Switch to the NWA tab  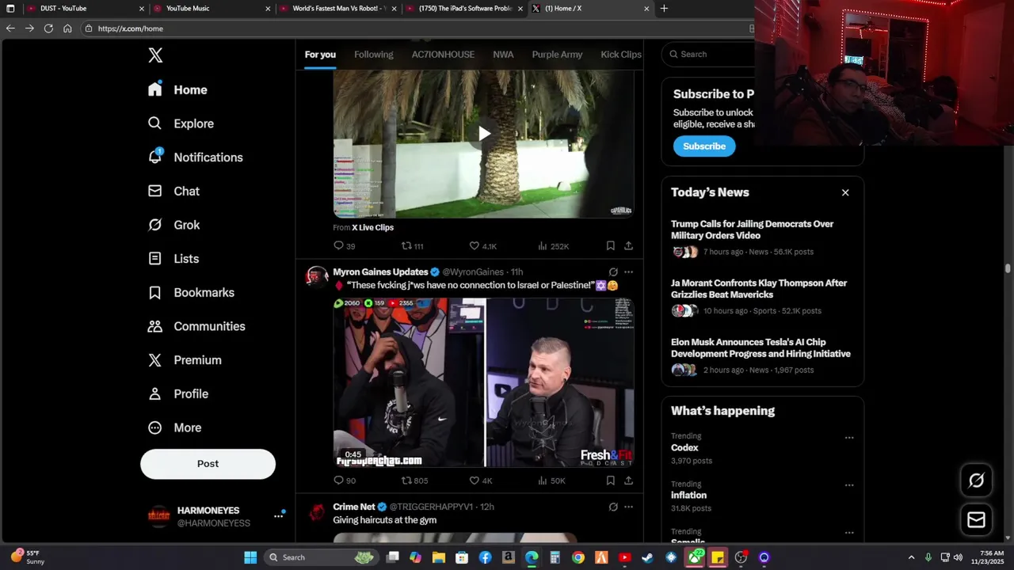[503, 55]
